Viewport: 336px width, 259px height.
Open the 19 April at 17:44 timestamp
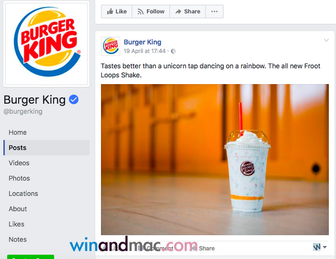tap(145, 51)
